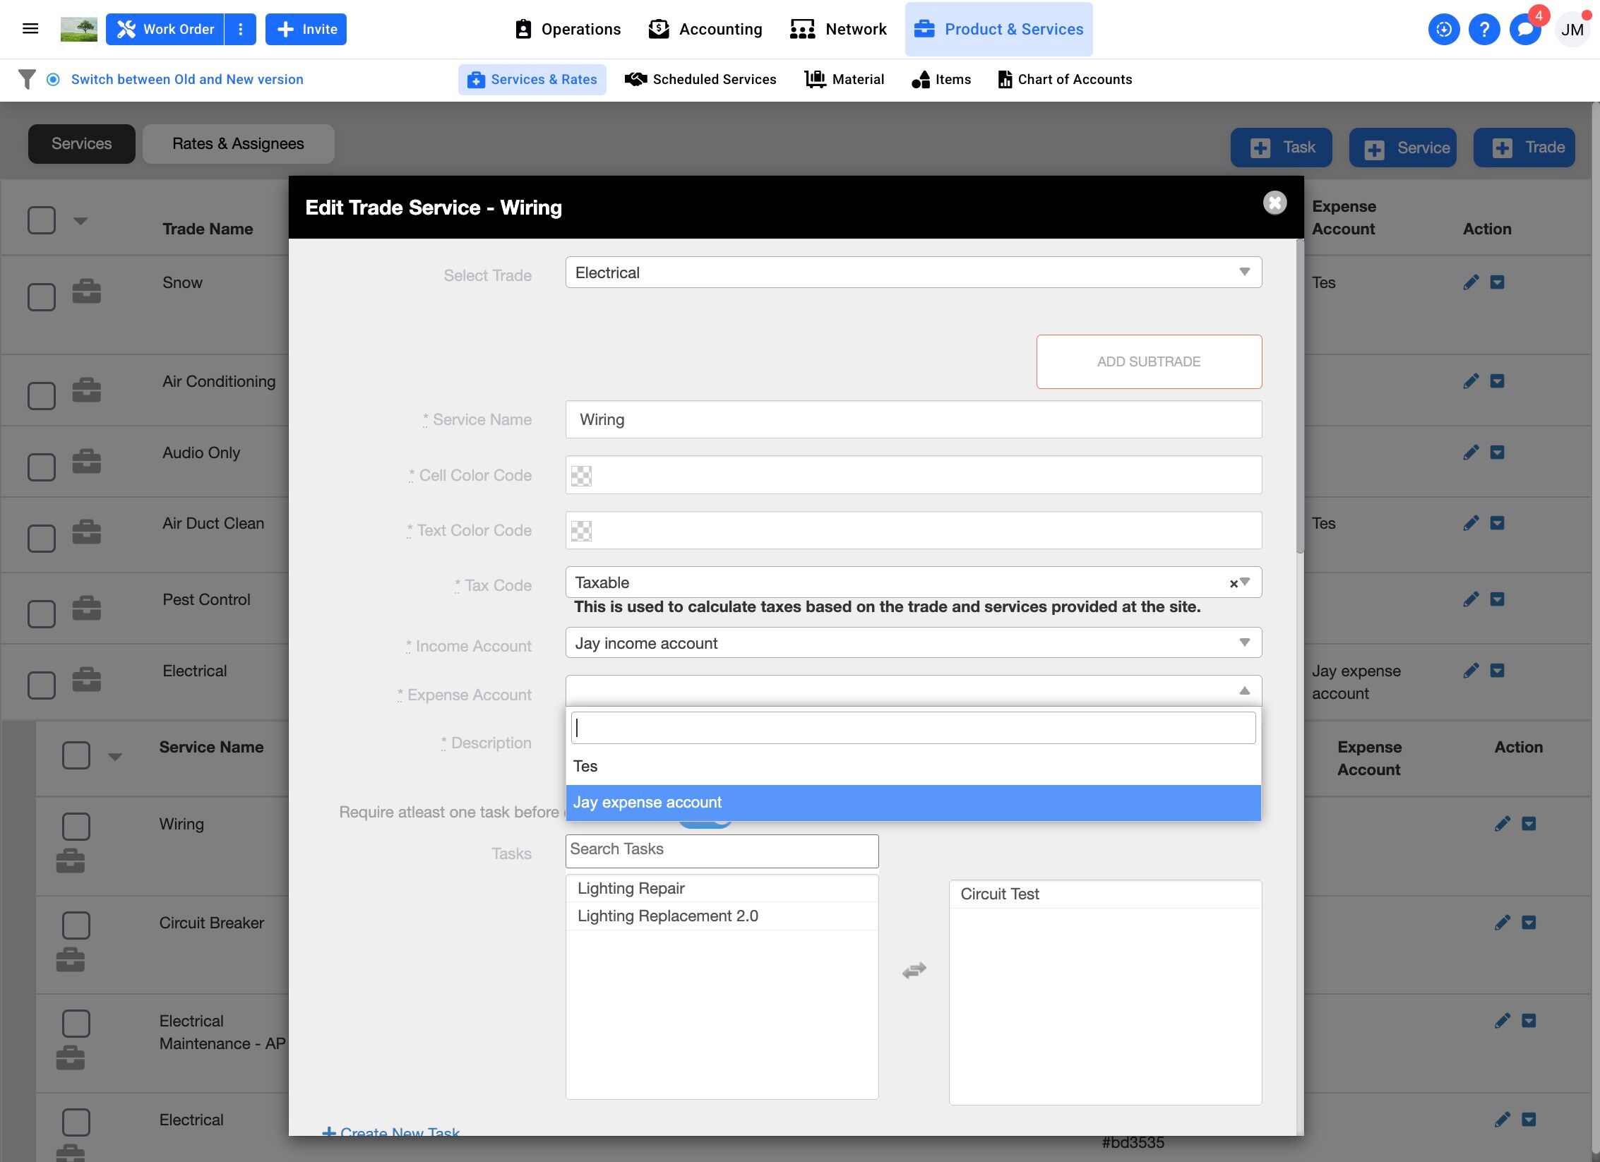This screenshot has height=1162, width=1600.
Task: Open the chat messages icon
Action: (1524, 29)
